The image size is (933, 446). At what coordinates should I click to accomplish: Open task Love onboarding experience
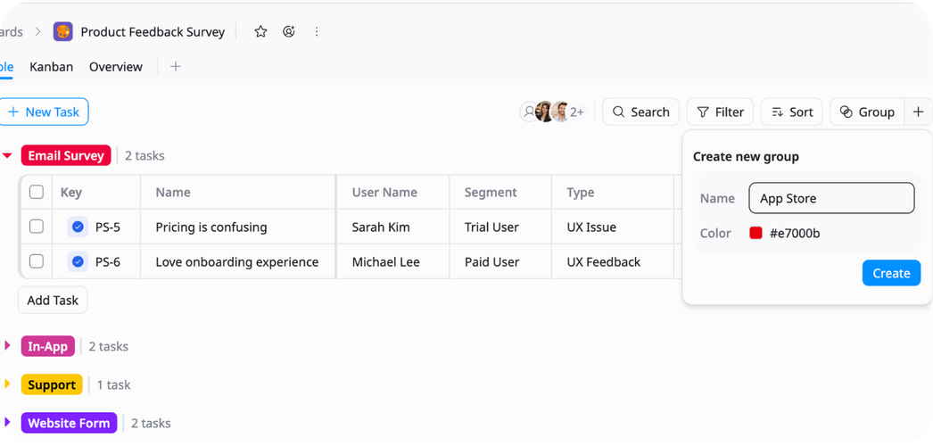237,261
